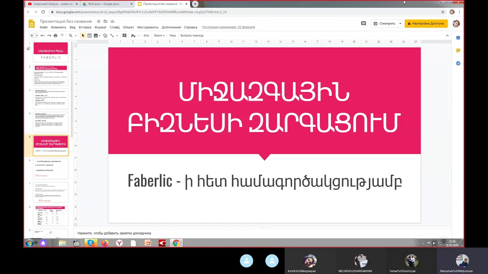Screen dimensions: 488x274
Task: Open the Calendar side panel icon
Action: (x=458, y=38)
